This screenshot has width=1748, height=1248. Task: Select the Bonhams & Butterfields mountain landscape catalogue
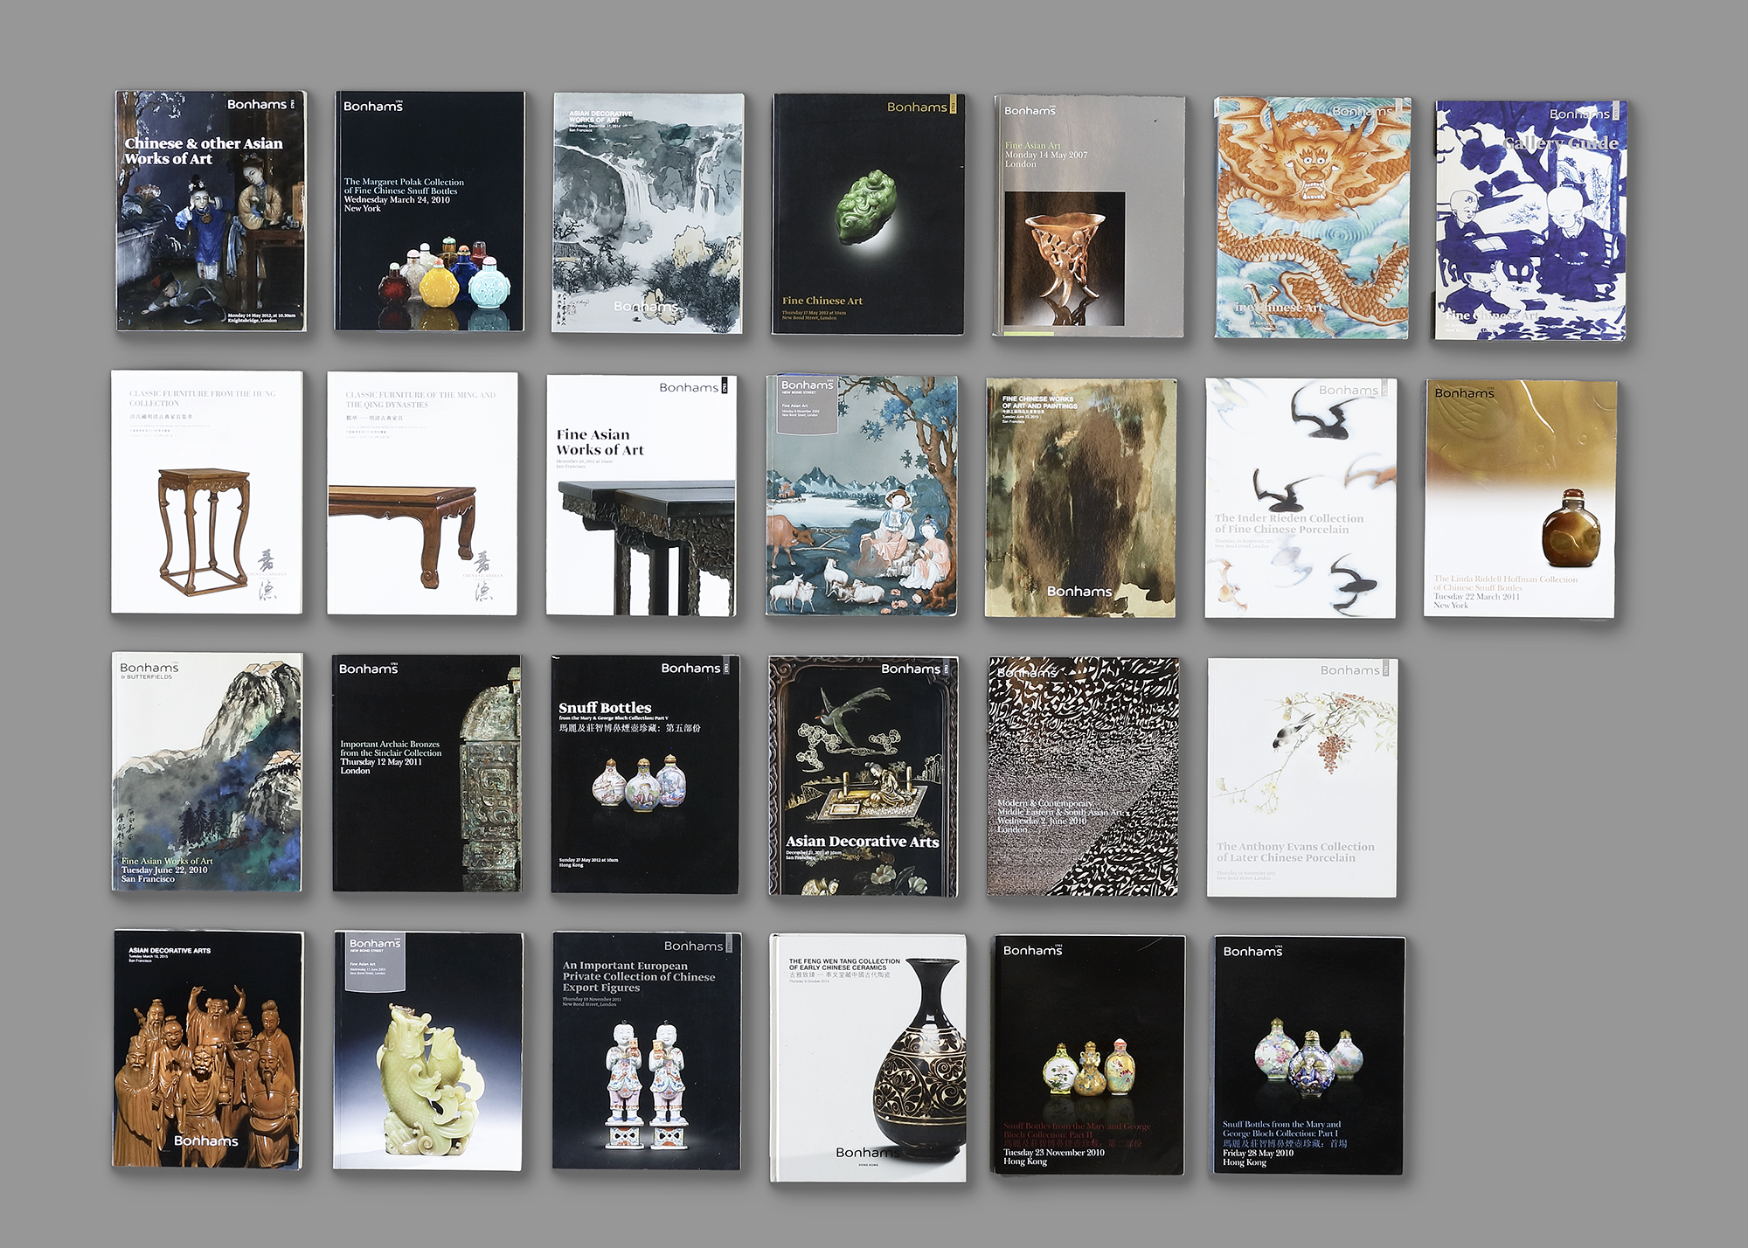pos(207,772)
